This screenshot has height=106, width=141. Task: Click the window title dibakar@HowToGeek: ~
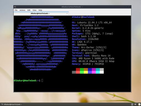coord(72,7)
